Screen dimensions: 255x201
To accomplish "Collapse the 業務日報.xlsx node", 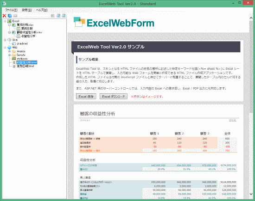I will [9, 25].
